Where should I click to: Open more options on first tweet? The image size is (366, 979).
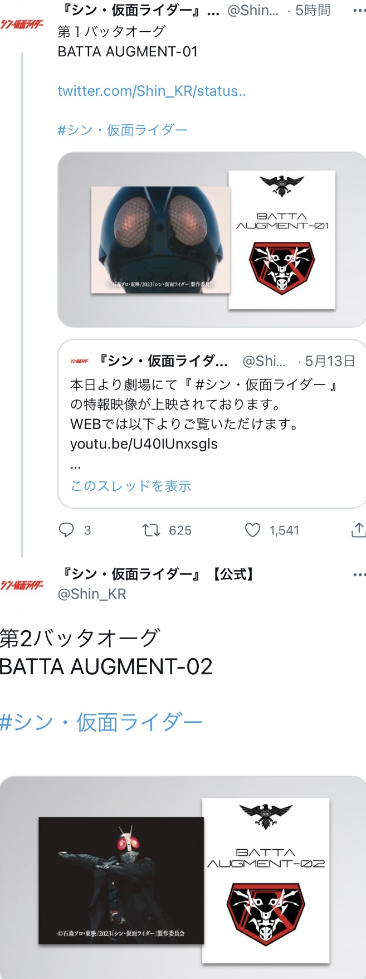pyautogui.click(x=359, y=10)
